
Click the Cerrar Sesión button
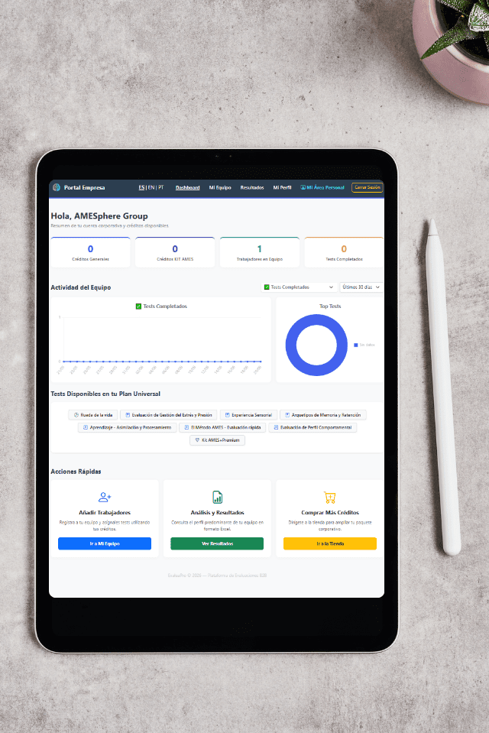(368, 187)
